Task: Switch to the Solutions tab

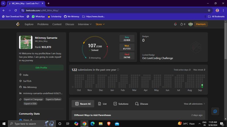Action: [x=121, y=104]
